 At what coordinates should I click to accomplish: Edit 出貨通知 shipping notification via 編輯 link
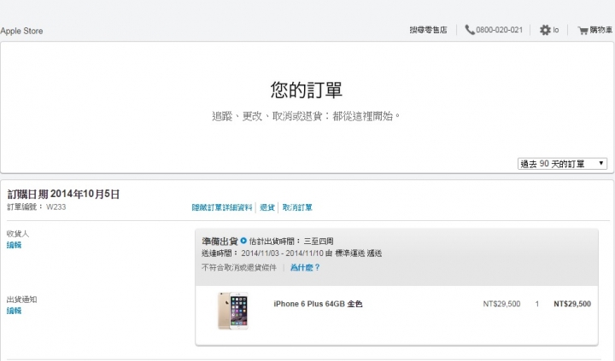tap(15, 311)
